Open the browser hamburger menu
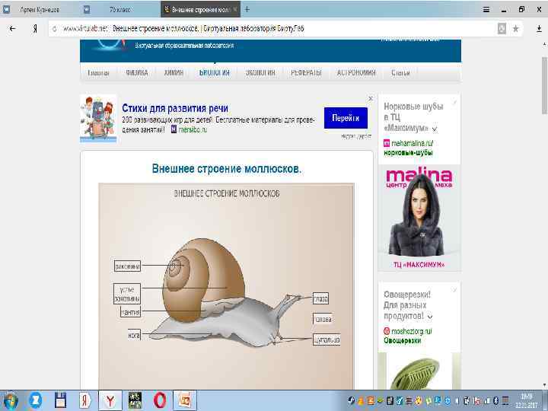Viewport: 548px width, 411px height. (486, 10)
